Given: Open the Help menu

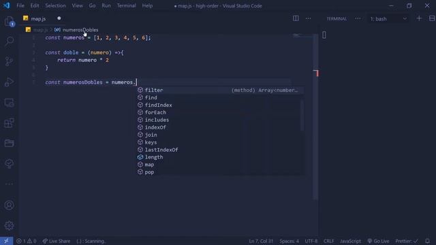Looking at the screenshot, I should (x=147, y=5).
